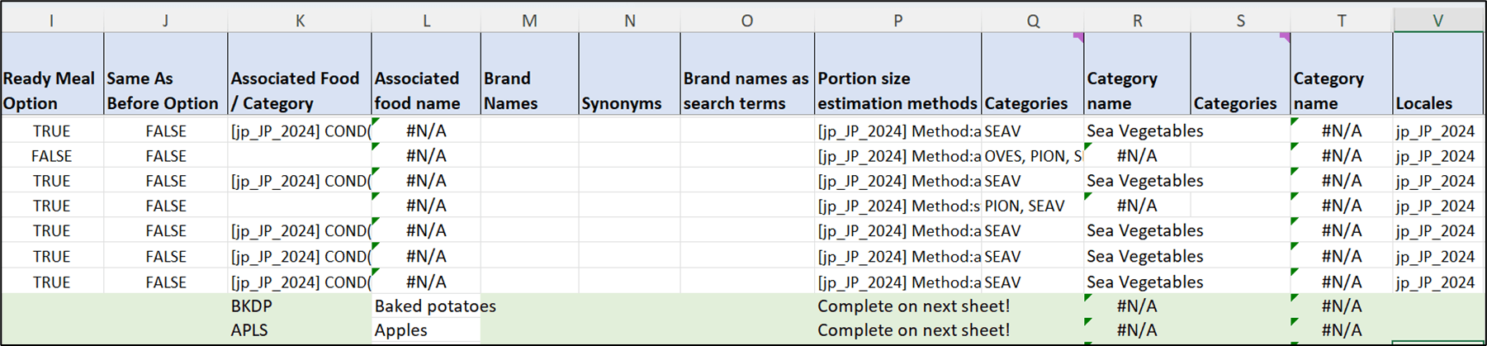Click the 'Category name' header in column R
Viewport: 1487px width, 346px height.
tap(1137, 74)
